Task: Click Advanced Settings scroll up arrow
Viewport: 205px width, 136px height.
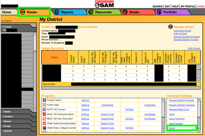Action: point(199,100)
